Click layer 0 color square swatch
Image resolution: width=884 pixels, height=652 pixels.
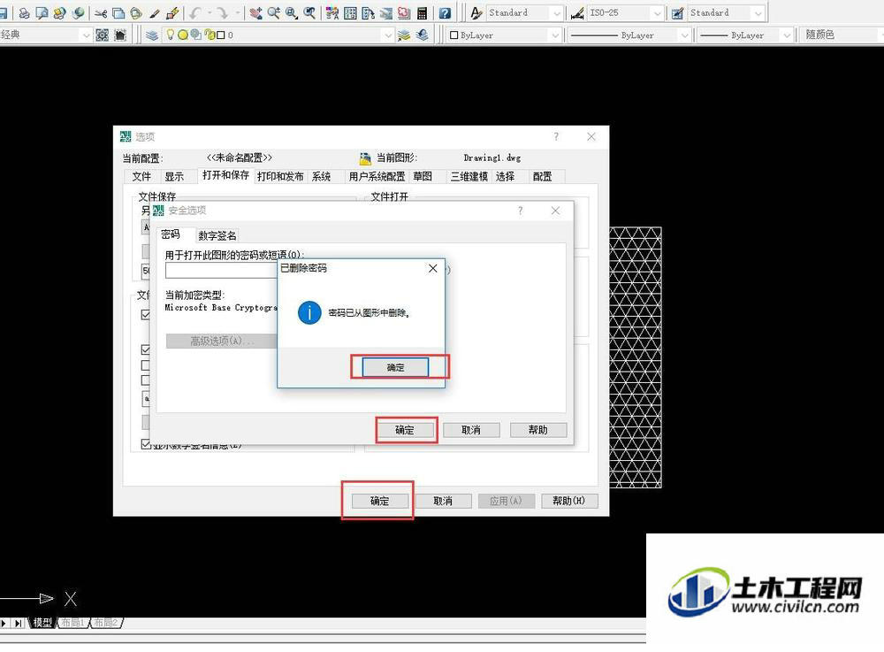221,35
